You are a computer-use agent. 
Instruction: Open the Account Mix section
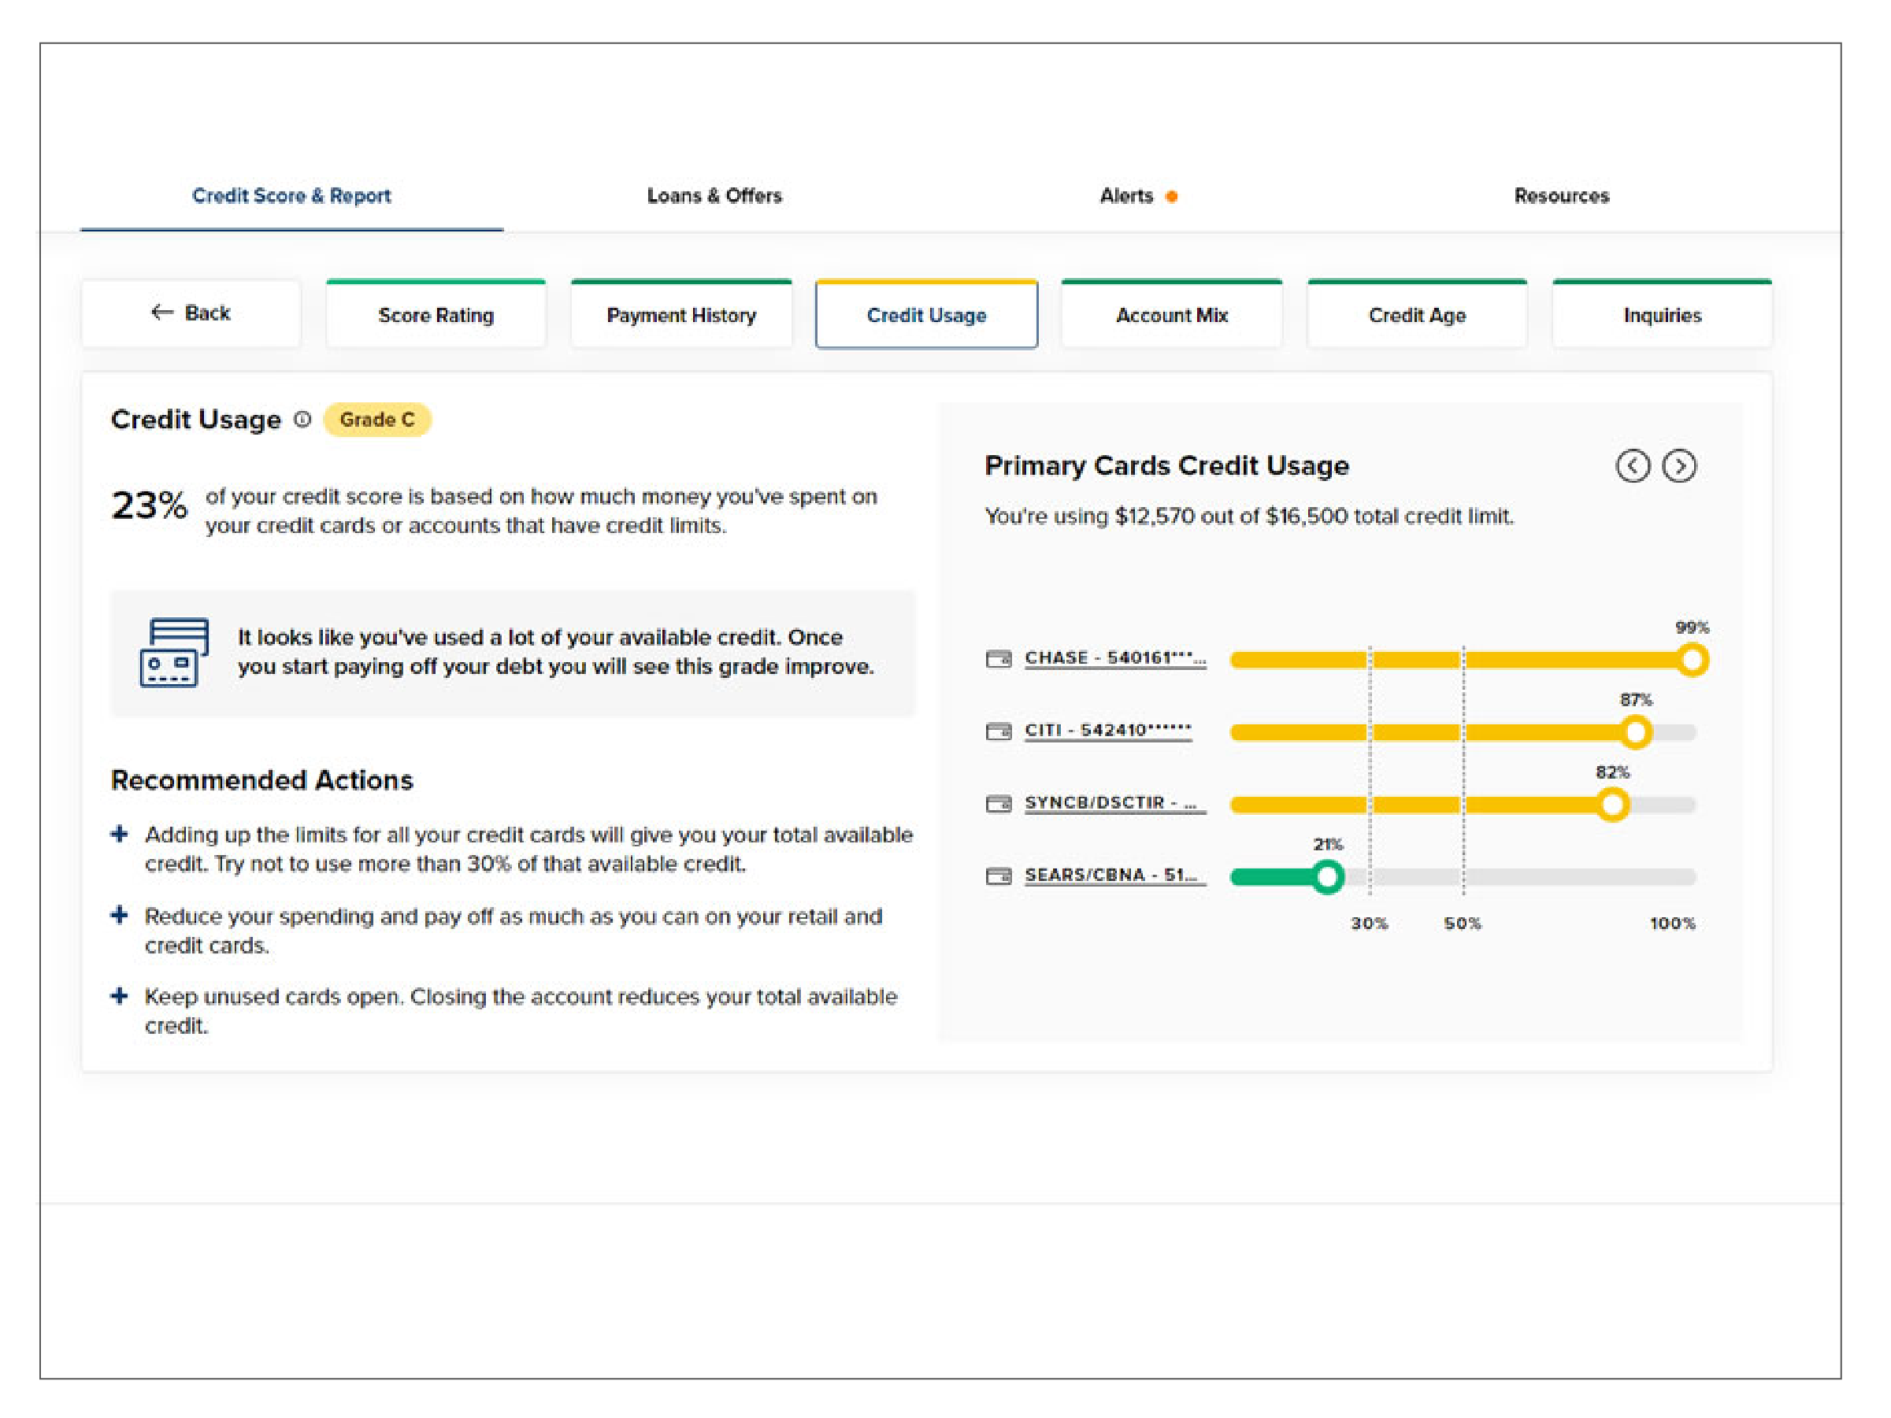1171,313
